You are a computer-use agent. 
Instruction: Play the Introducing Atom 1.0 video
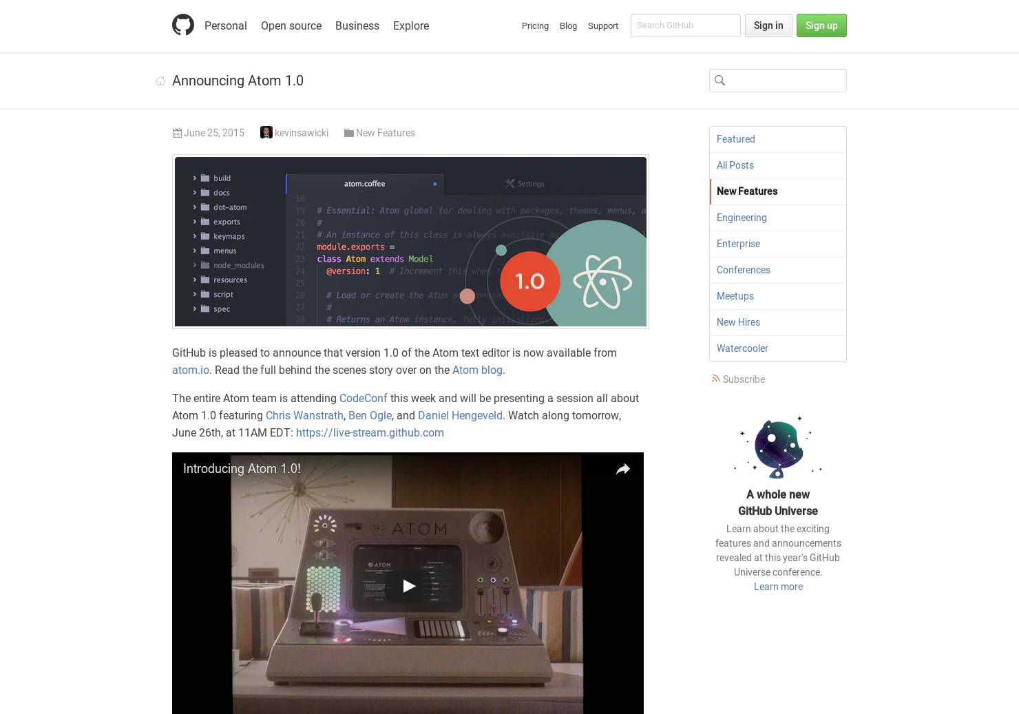pos(409,586)
